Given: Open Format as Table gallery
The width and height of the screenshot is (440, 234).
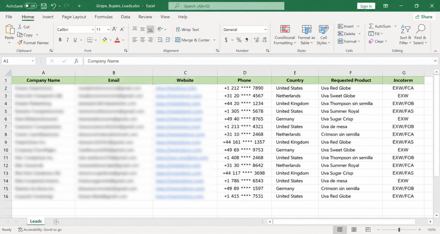Looking at the screenshot, I should 306,35.
